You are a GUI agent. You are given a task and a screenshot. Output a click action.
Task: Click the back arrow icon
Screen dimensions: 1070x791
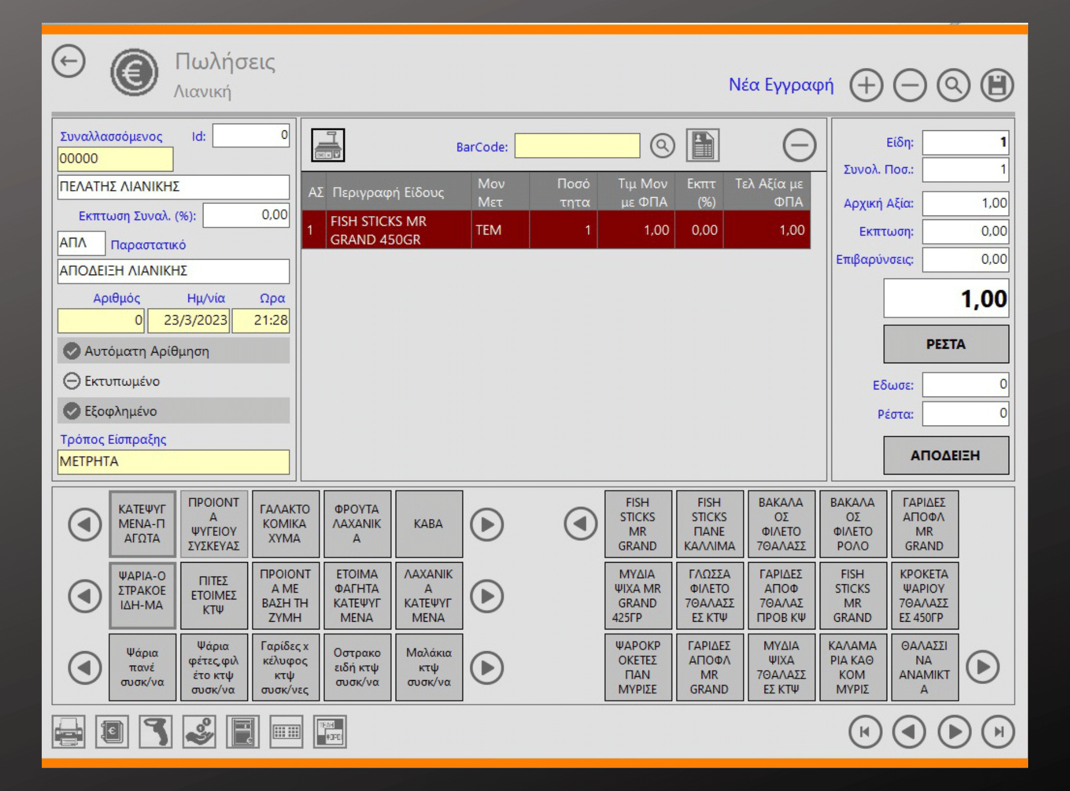click(69, 61)
